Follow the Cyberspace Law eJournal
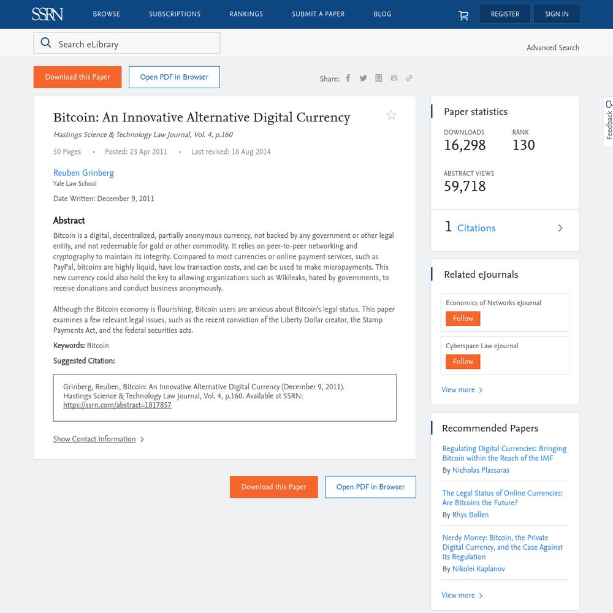 [463, 362]
